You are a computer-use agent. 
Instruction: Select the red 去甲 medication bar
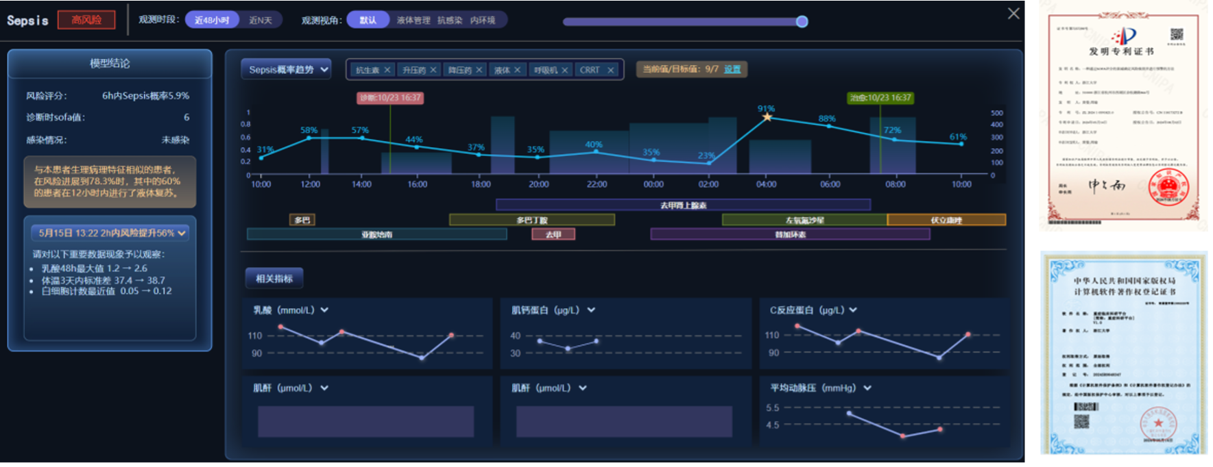pyautogui.click(x=553, y=234)
